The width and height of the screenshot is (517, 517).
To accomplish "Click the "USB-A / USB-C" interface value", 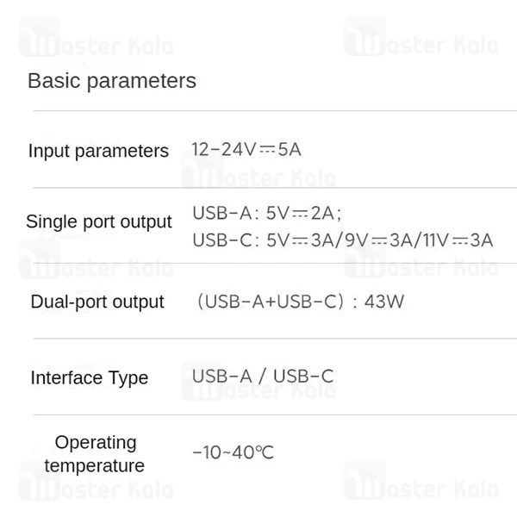I will point(263,377).
